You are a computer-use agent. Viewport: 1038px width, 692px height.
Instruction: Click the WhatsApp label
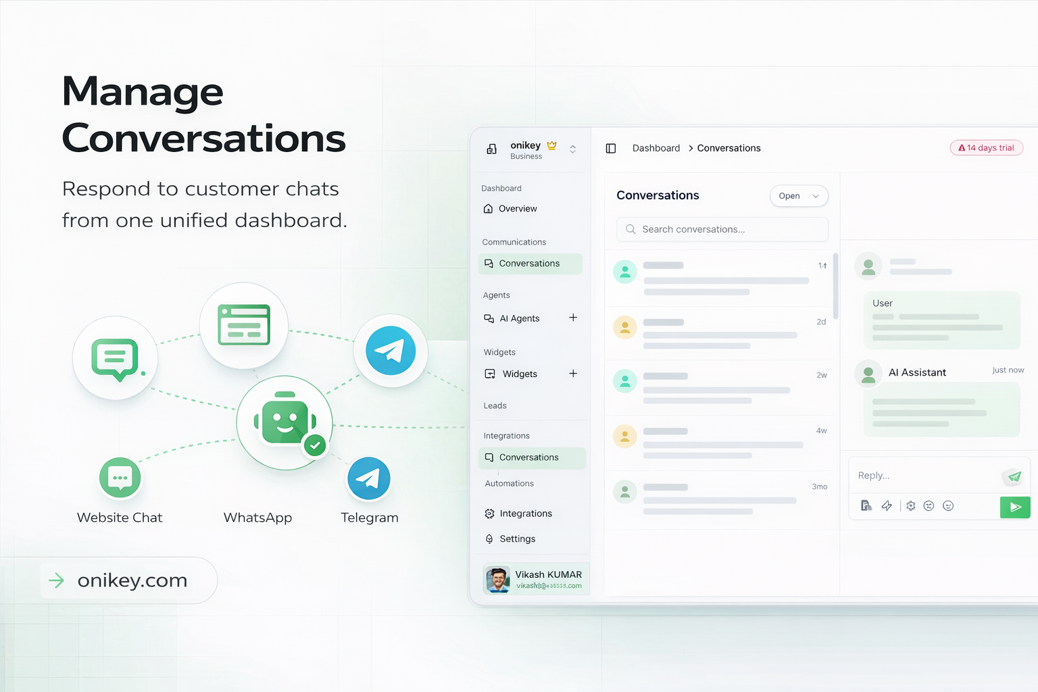click(x=257, y=518)
